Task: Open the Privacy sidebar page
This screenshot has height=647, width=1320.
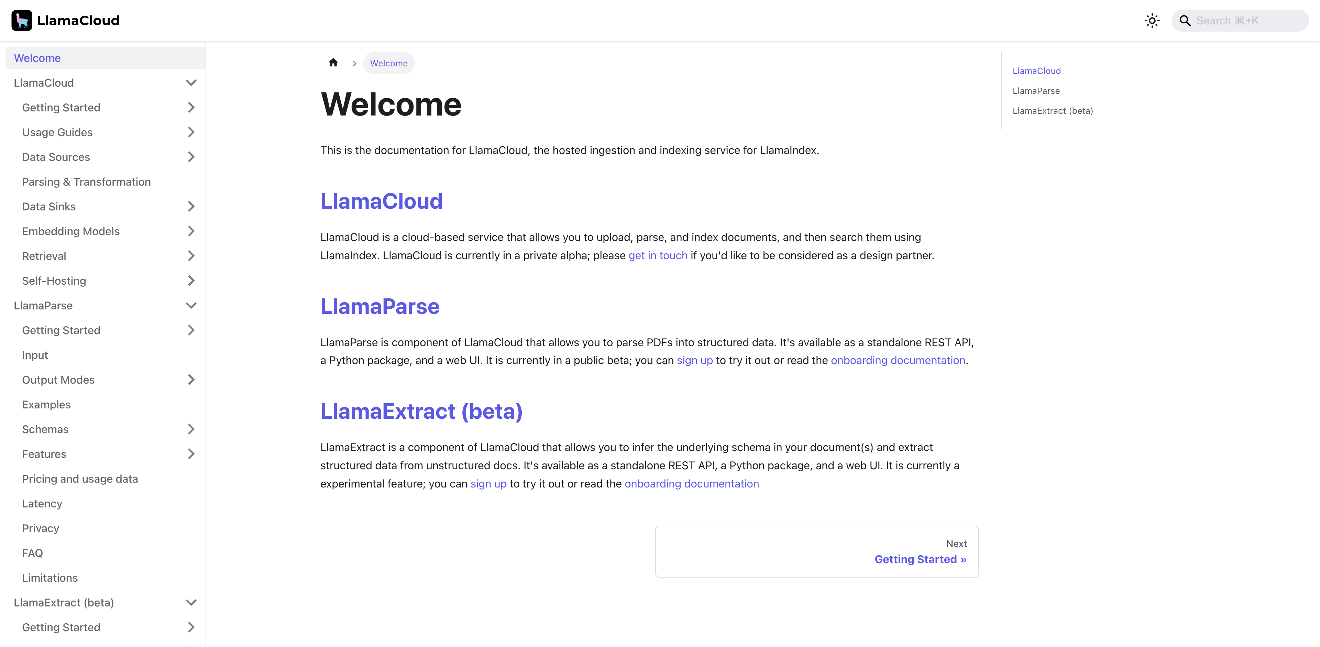Action: 41,528
